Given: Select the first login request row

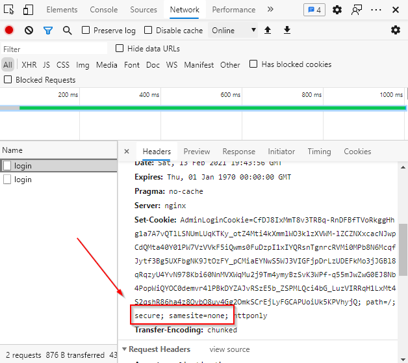Looking at the screenshot, I should pos(58,165).
